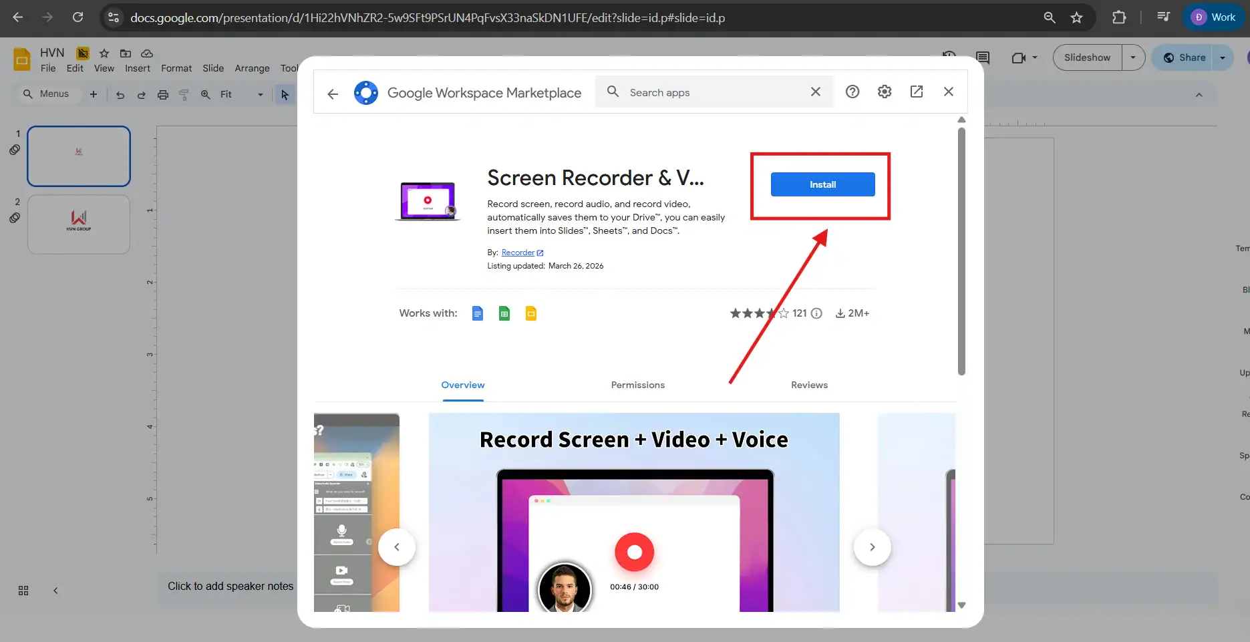Hide the menus with the collapse chevron

click(1199, 95)
